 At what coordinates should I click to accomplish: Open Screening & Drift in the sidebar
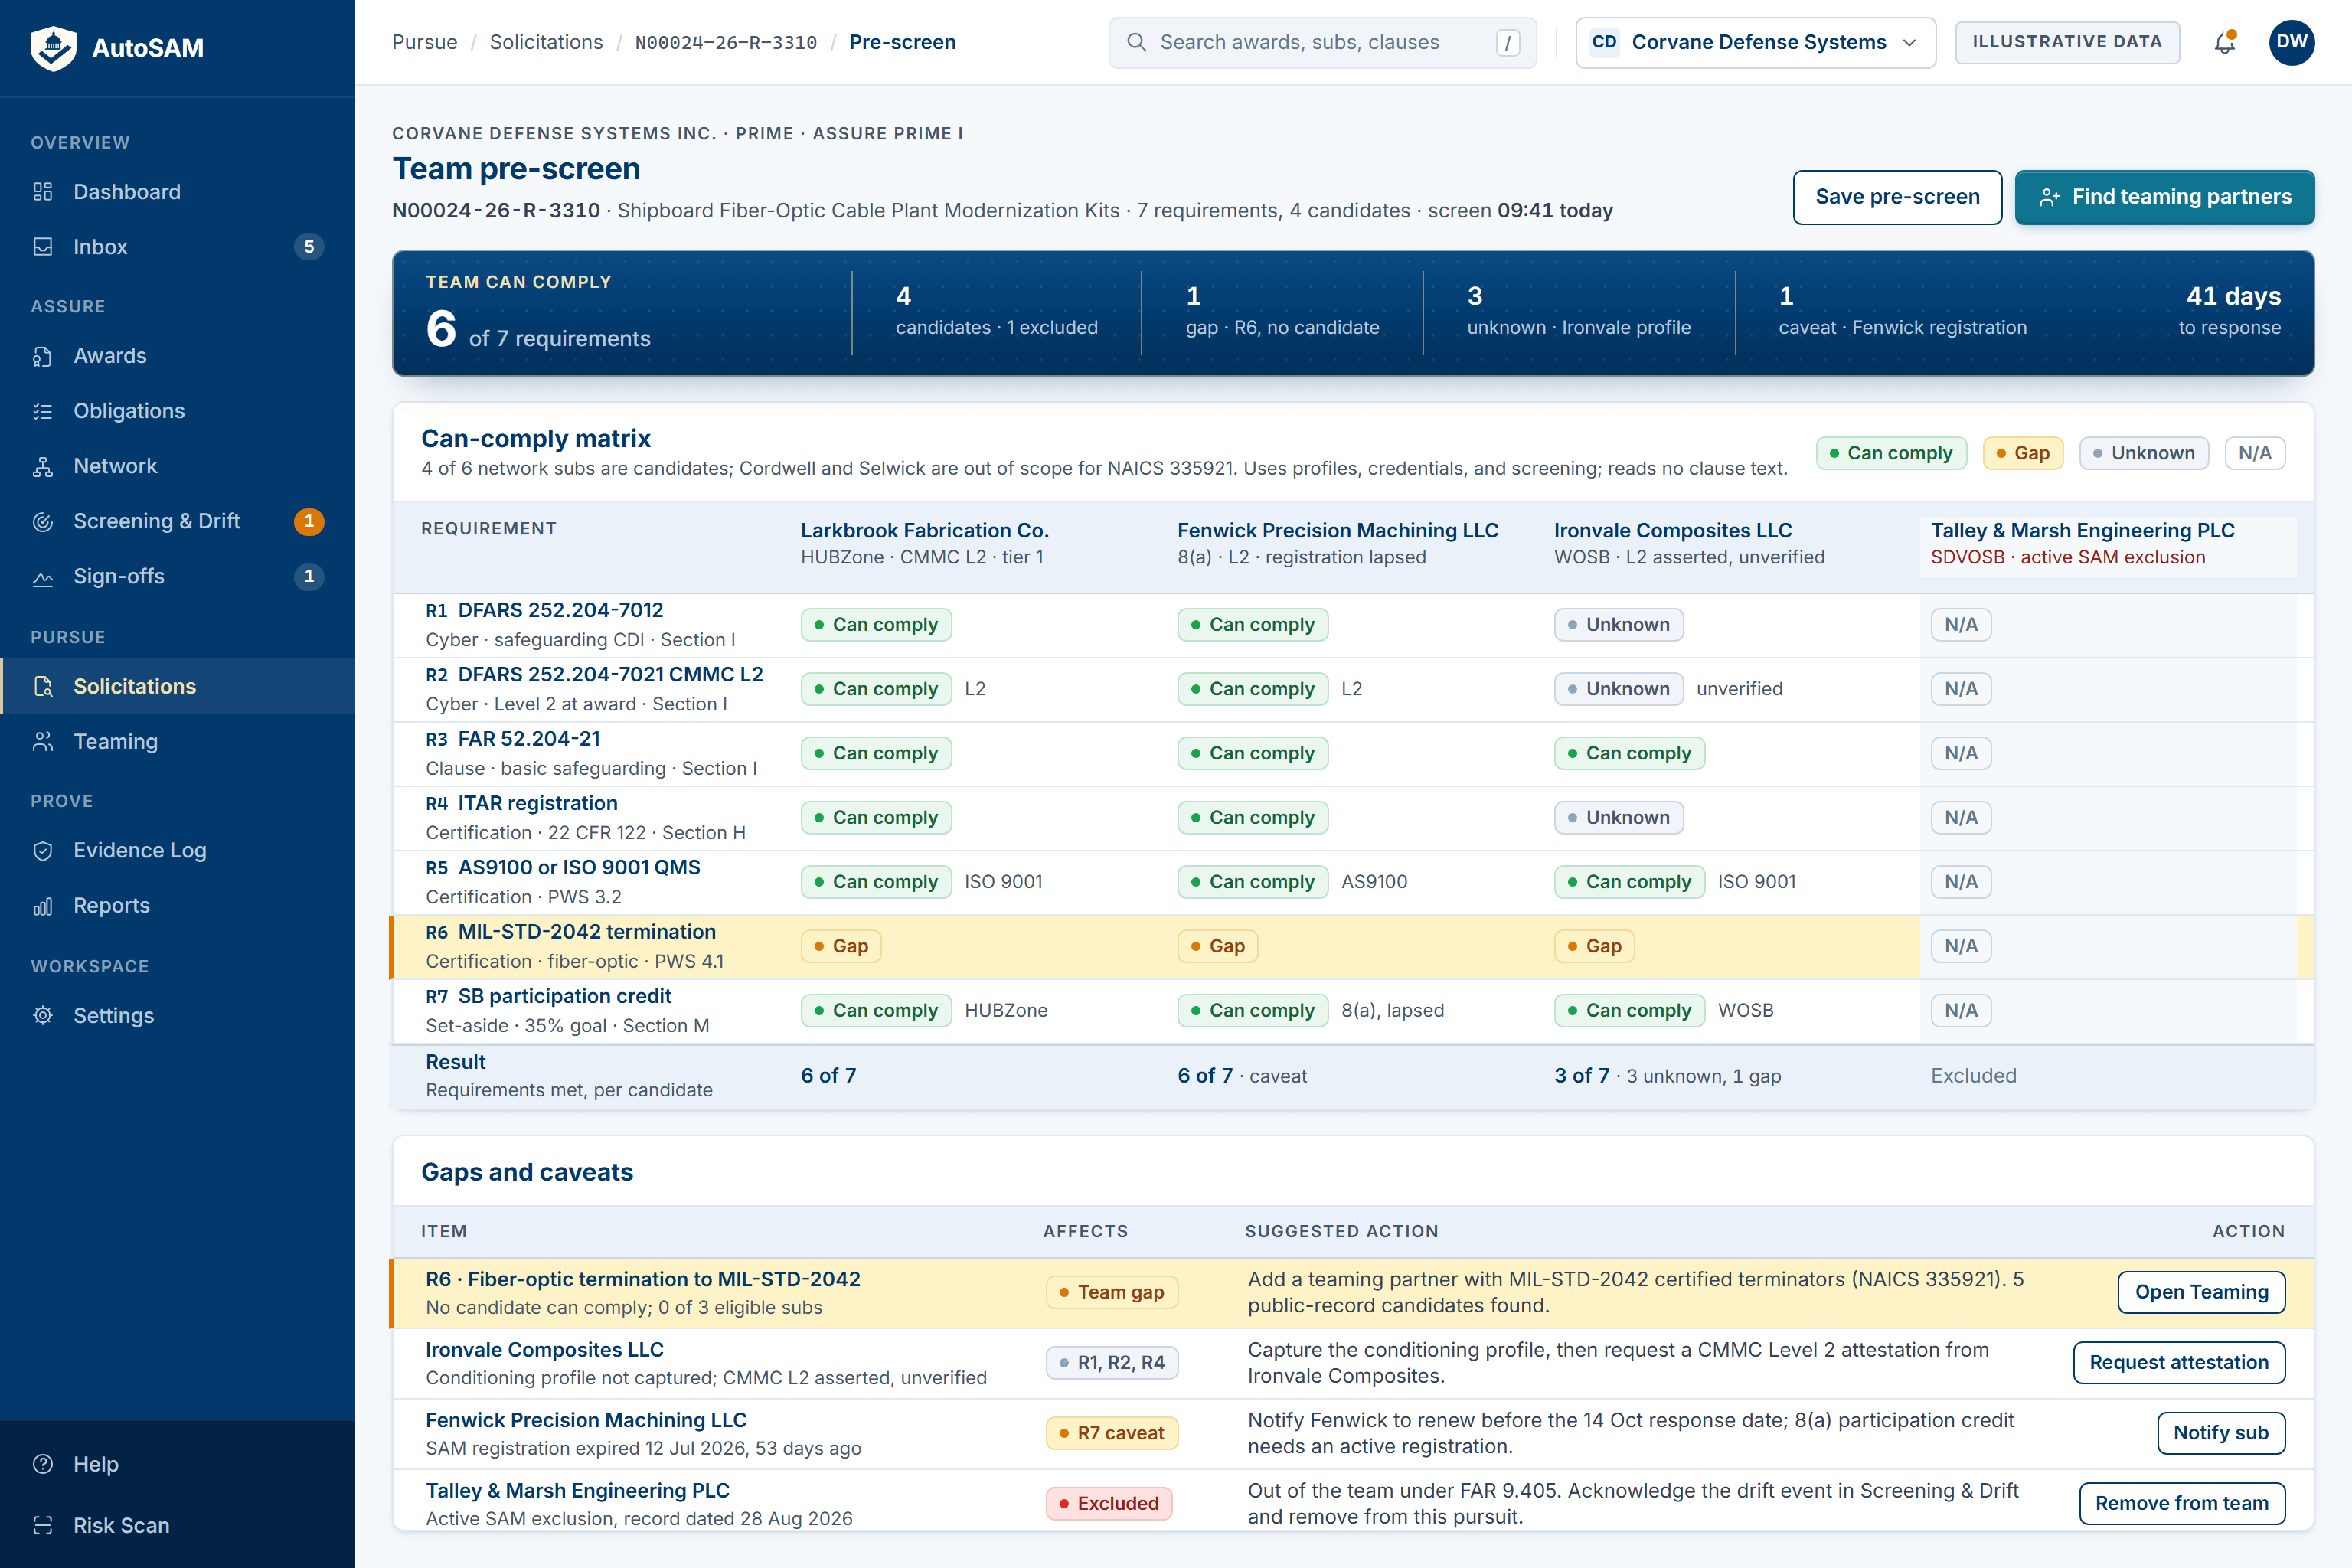(178, 520)
